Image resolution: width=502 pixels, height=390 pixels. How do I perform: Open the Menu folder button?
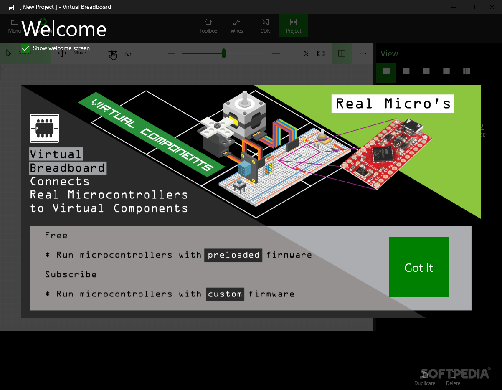click(15, 25)
